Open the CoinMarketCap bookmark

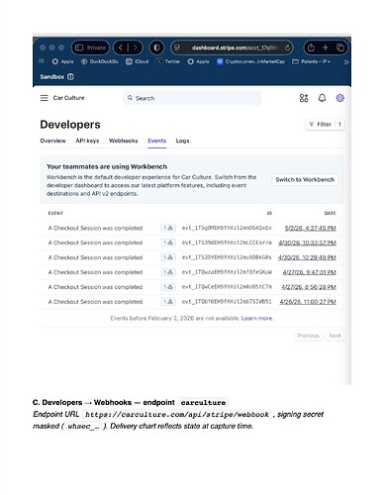[x=250, y=61]
